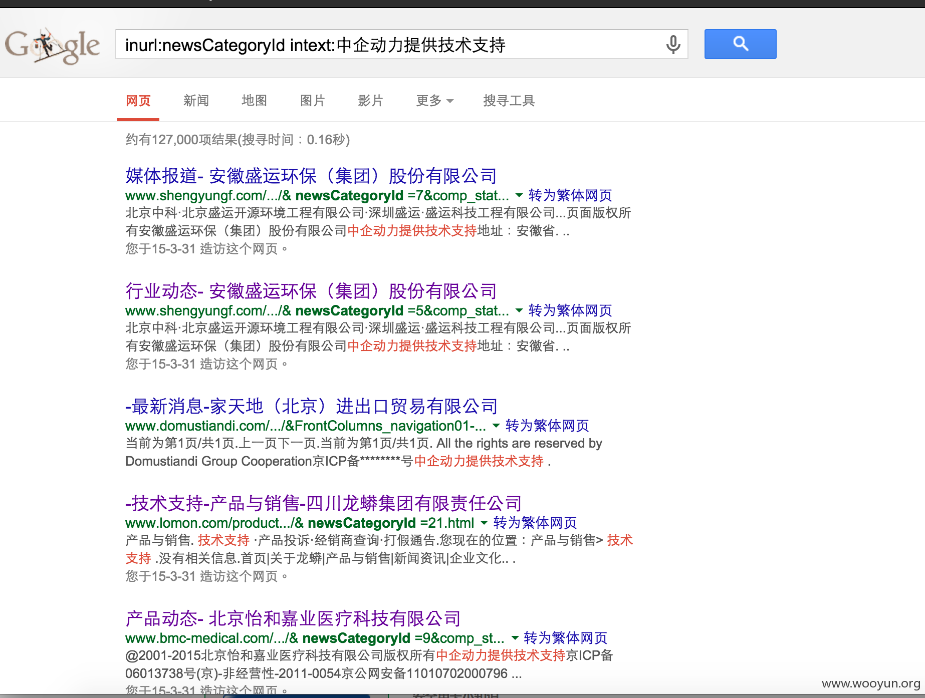Click the microphone icon for voice search
Image resolution: width=925 pixels, height=698 pixels.
point(673,44)
